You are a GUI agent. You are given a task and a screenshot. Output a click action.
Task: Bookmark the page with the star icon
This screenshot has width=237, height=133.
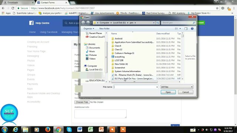(217, 8)
